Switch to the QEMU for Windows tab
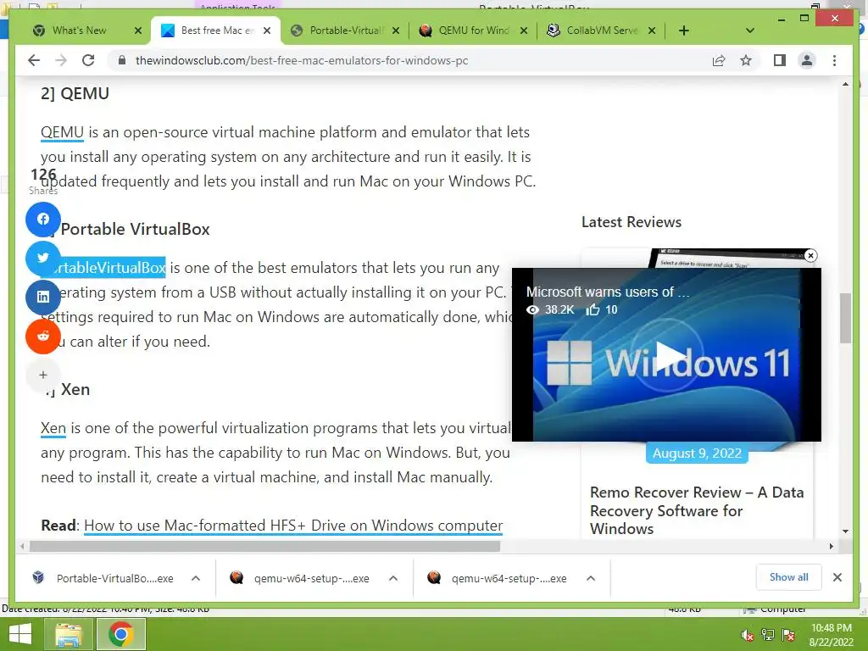The image size is (868, 651). (473, 31)
